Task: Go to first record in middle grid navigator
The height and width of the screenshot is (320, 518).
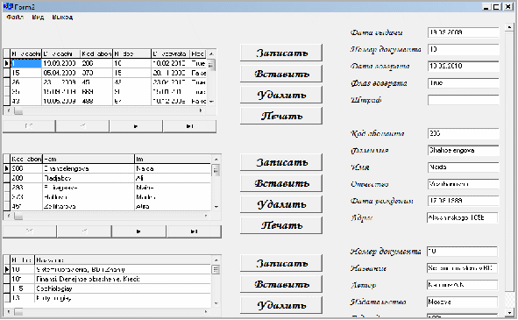Action: (30, 231)
